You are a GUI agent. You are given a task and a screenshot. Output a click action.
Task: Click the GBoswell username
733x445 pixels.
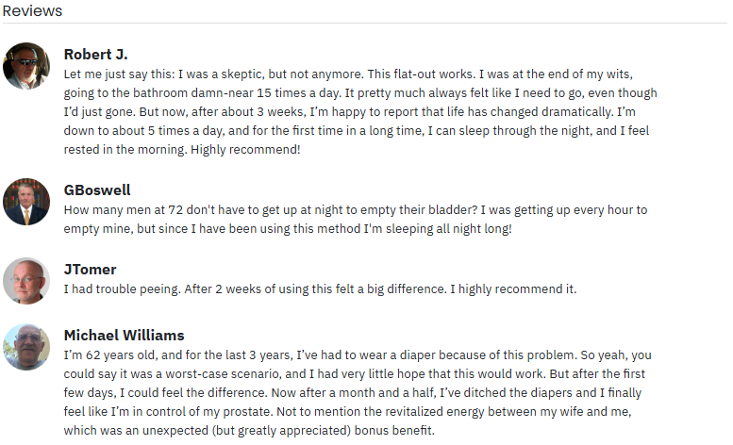click(97, 190)
